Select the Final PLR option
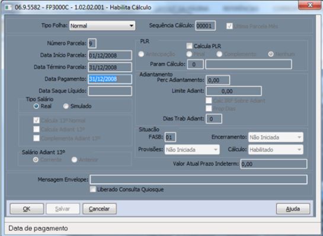 pos(189,54)
